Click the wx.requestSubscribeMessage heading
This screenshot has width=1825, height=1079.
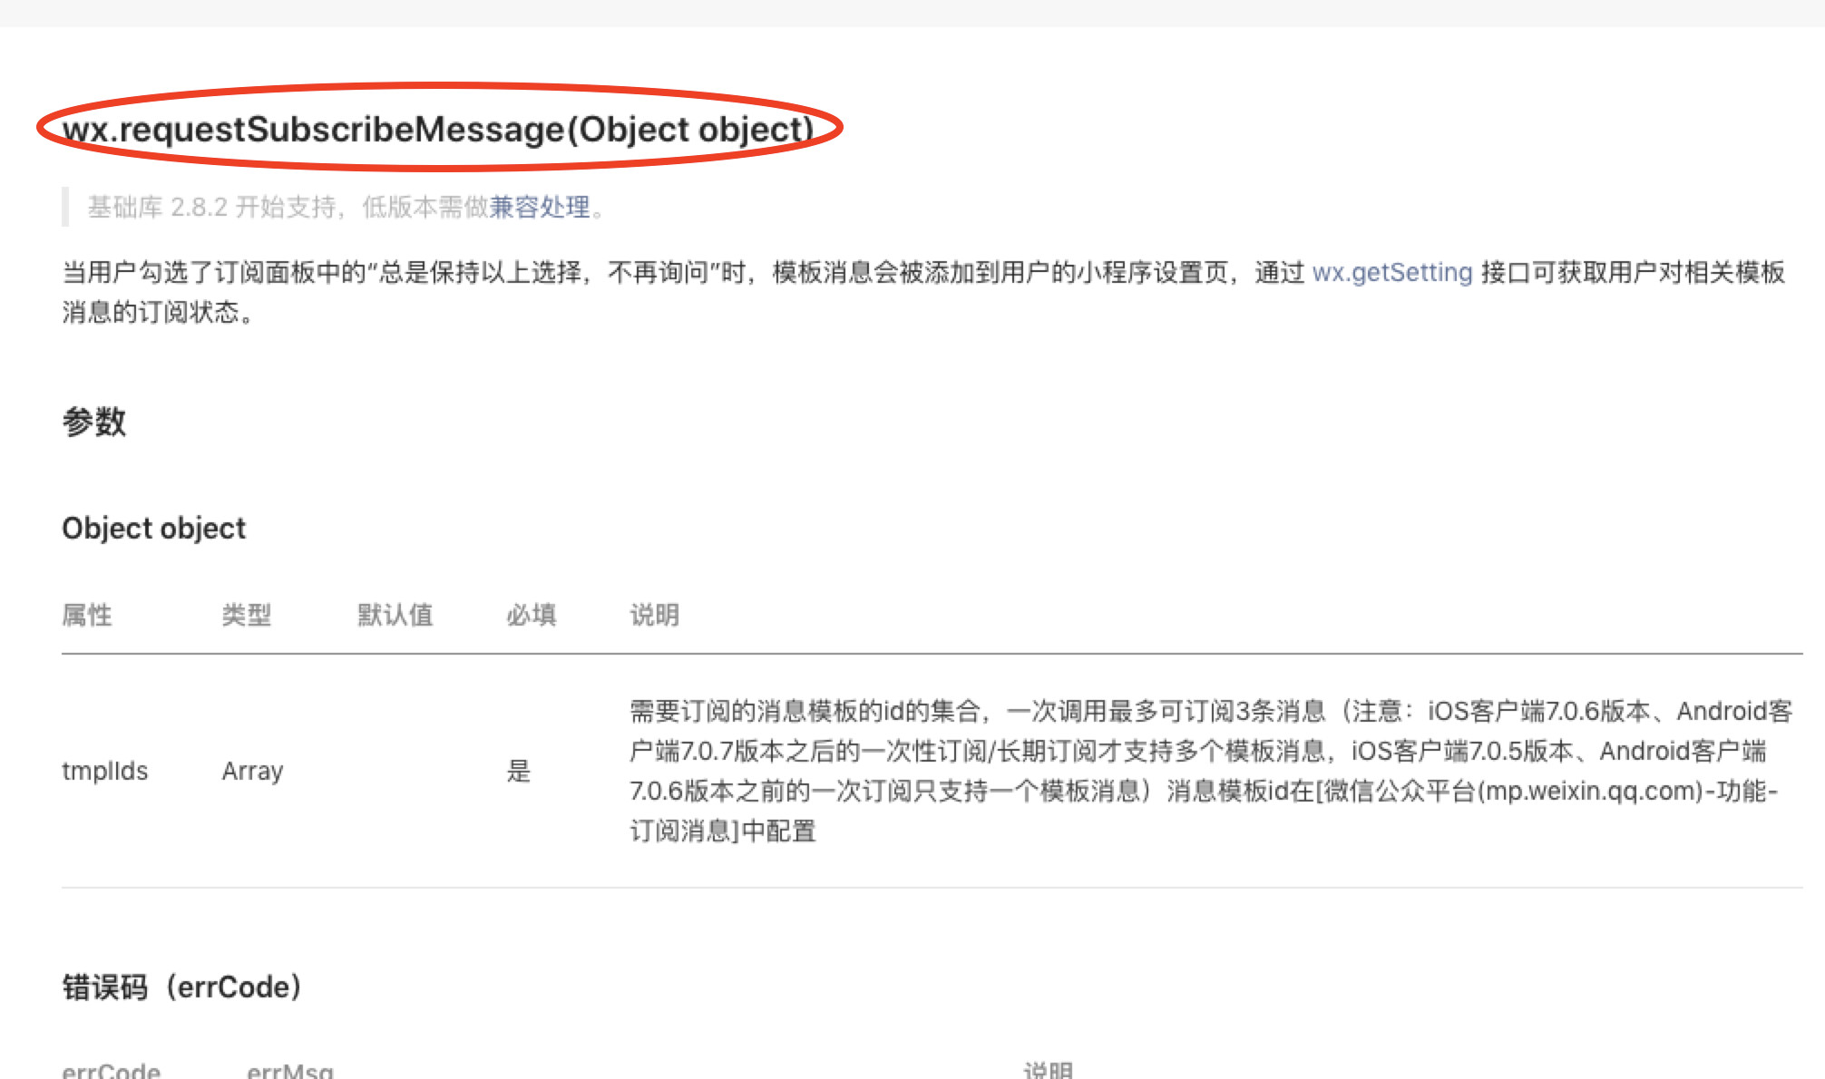click(x=437, y=129)
